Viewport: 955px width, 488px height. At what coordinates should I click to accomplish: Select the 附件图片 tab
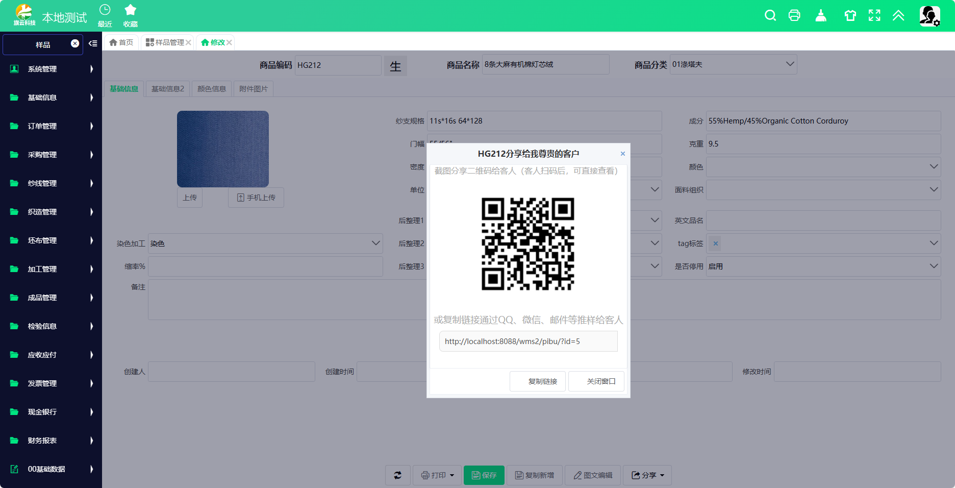[254, 89]
